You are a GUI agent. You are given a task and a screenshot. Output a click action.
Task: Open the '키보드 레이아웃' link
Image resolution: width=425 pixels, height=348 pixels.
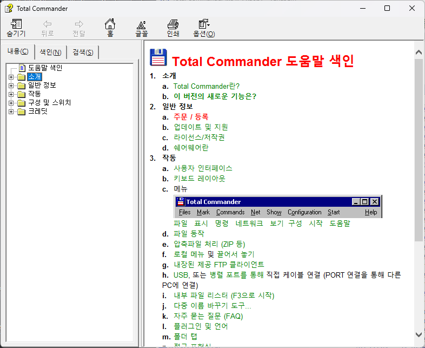click(x=199, y=179)
